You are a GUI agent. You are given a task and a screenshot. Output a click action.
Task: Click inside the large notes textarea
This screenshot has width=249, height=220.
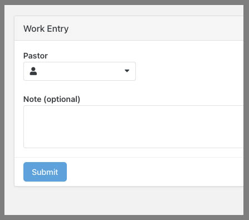pyautogui.click(x=133, y=126)
